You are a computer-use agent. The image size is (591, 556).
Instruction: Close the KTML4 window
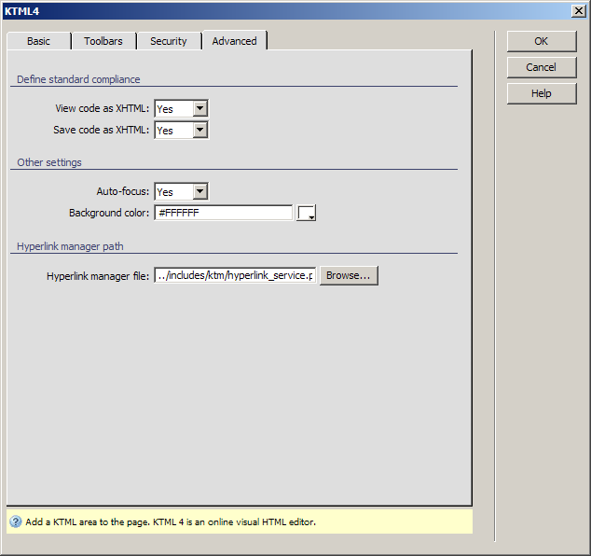[x=579, y=11]
